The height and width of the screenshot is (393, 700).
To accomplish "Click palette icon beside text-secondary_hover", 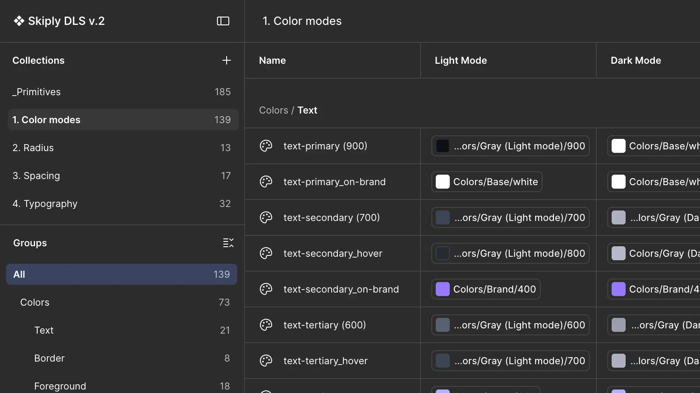I will click(x=266, y=253).
